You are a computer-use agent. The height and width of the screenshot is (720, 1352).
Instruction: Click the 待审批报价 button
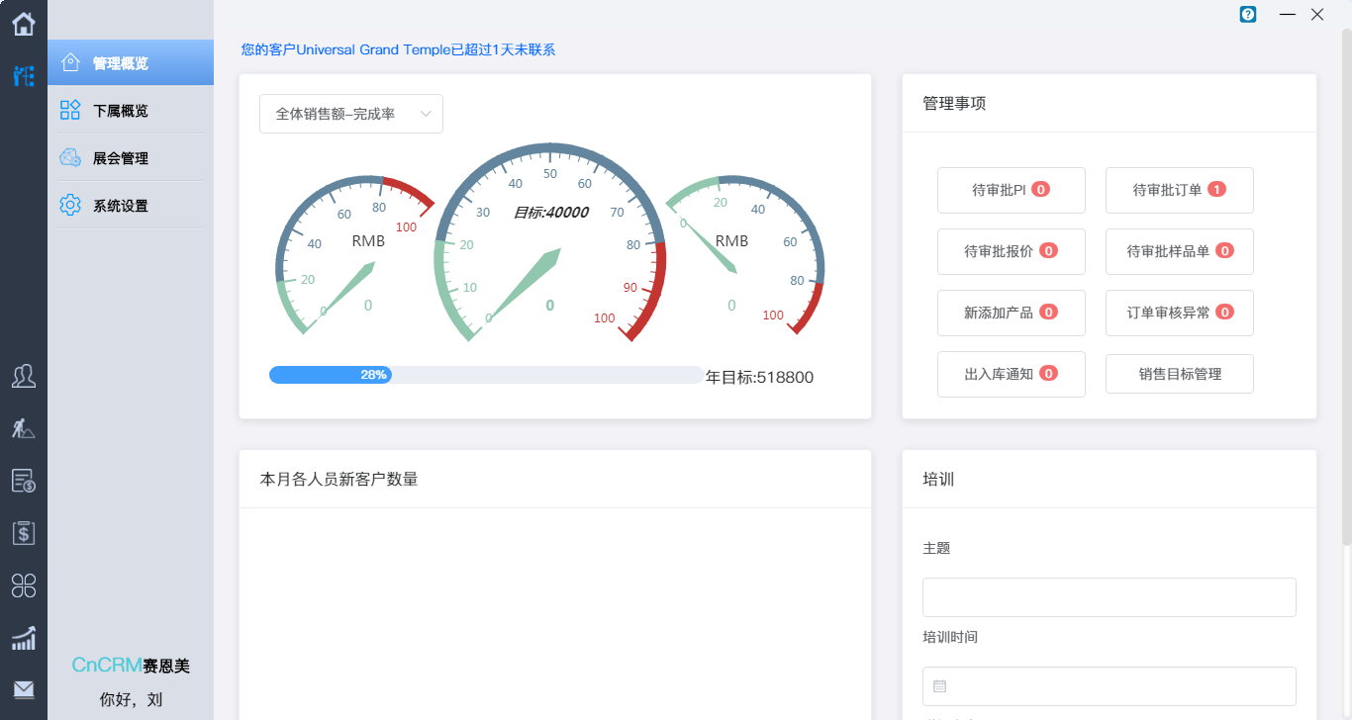click(x=1012, y=251)
